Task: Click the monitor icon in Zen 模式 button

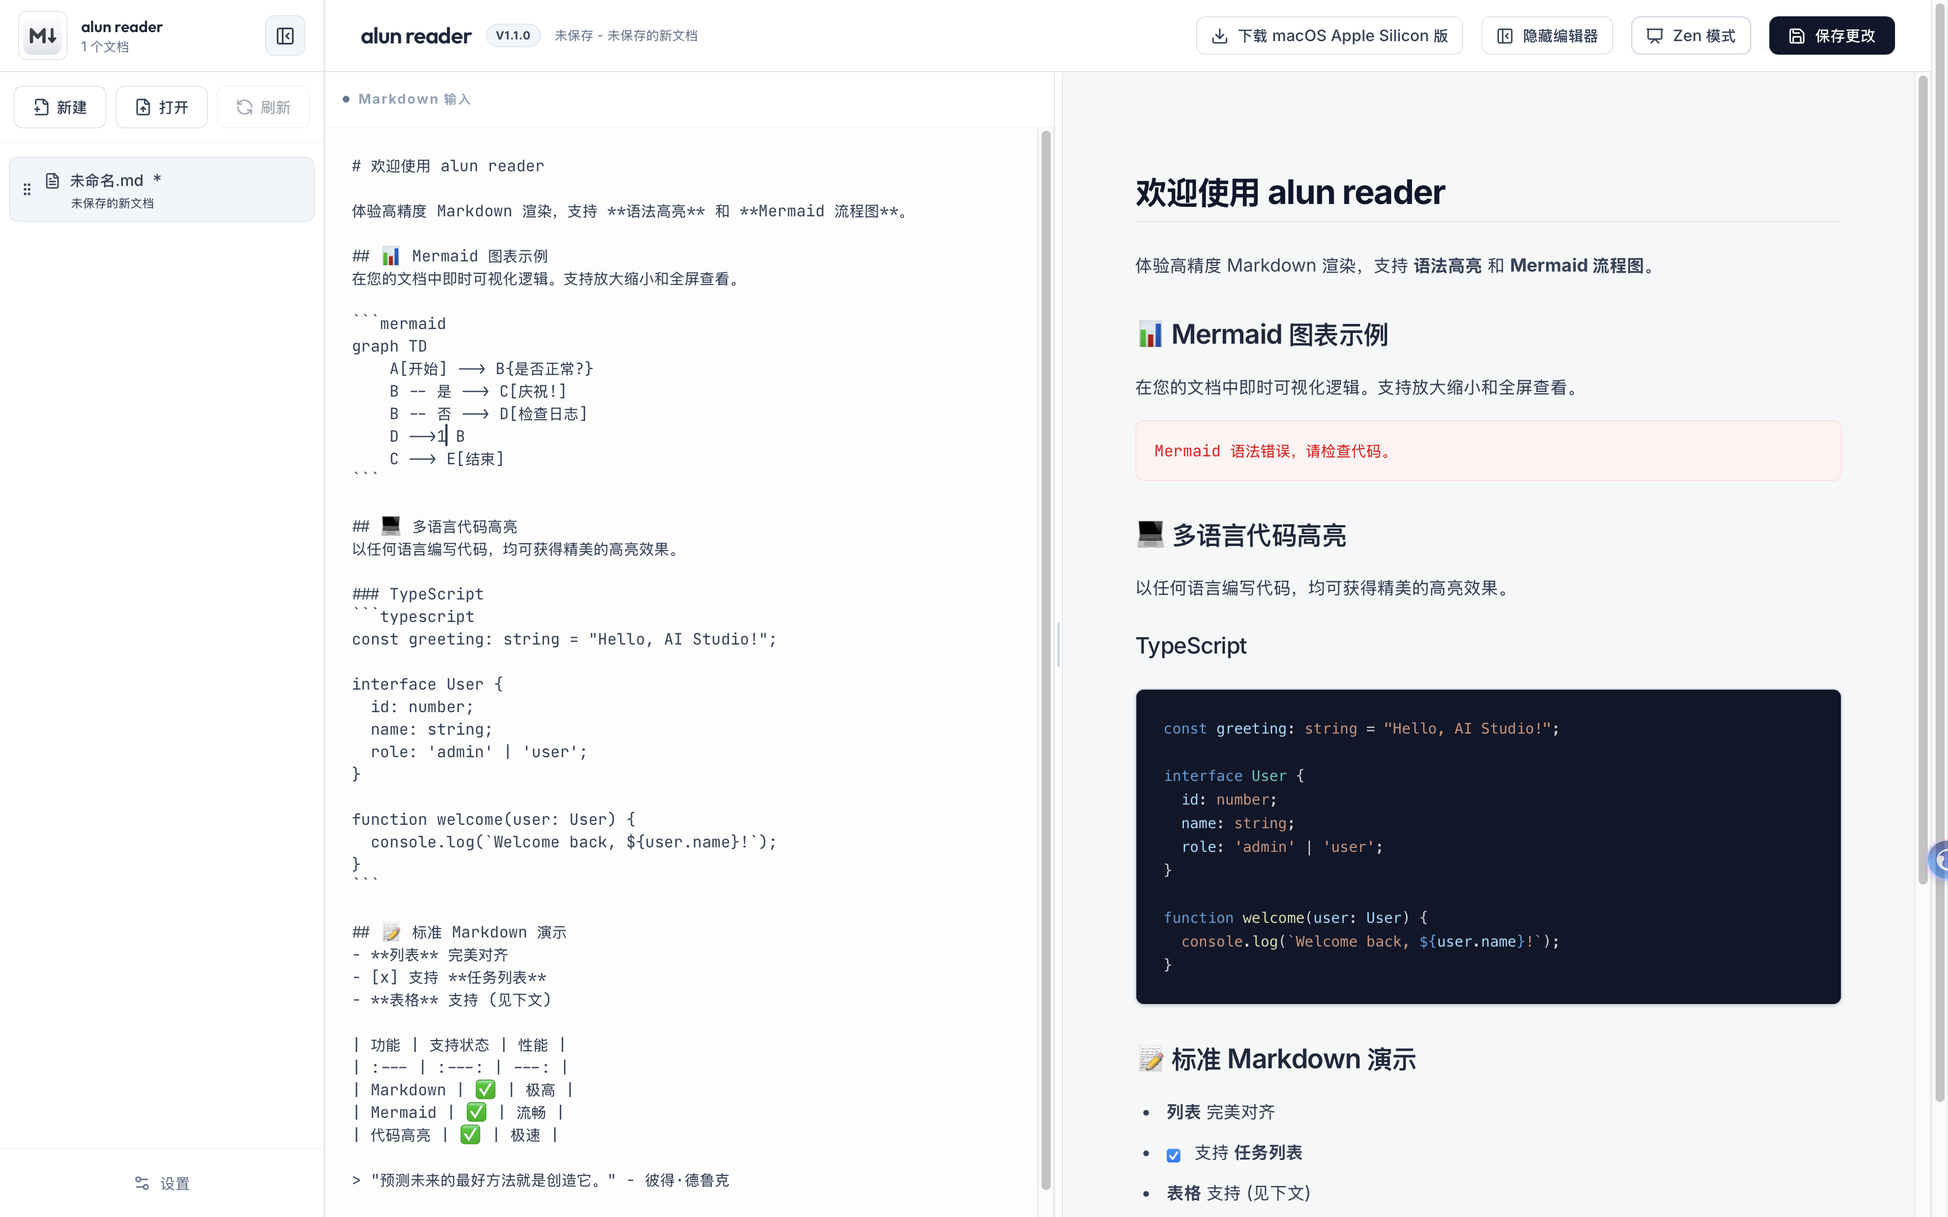Action: 1654,35
